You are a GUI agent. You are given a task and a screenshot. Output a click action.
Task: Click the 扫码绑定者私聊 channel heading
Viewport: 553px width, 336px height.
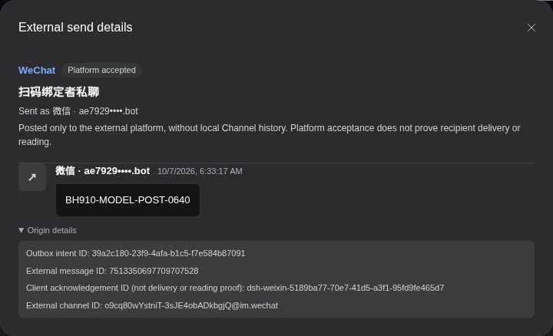(58, 92)
